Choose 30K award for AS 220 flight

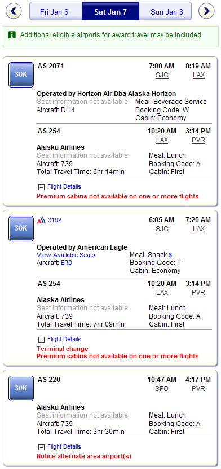click(x=21, y=388)
